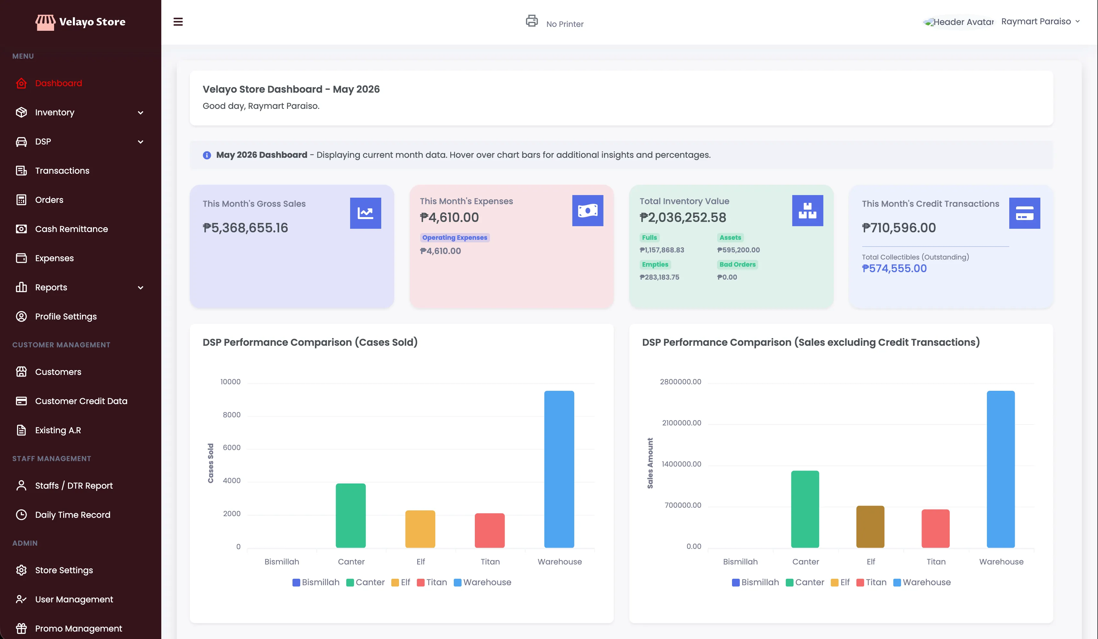This screenshot has width=1098, height=639.
Task: Click the DSP car icon
Action: 21,142
